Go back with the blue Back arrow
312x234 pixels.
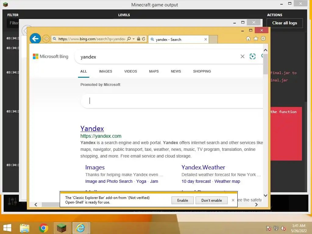(x=35, y=38)
